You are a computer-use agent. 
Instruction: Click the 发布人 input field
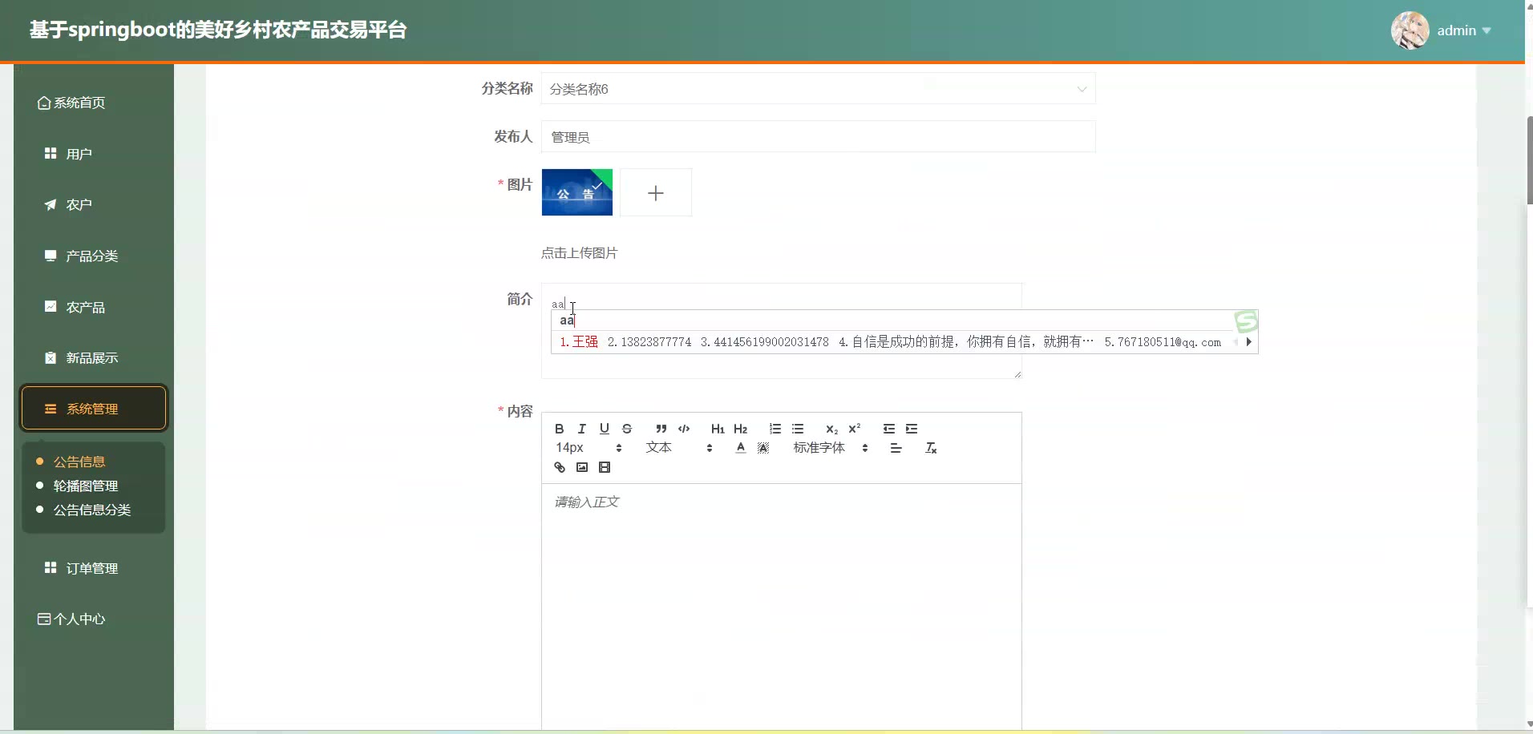tap(818, 137)
